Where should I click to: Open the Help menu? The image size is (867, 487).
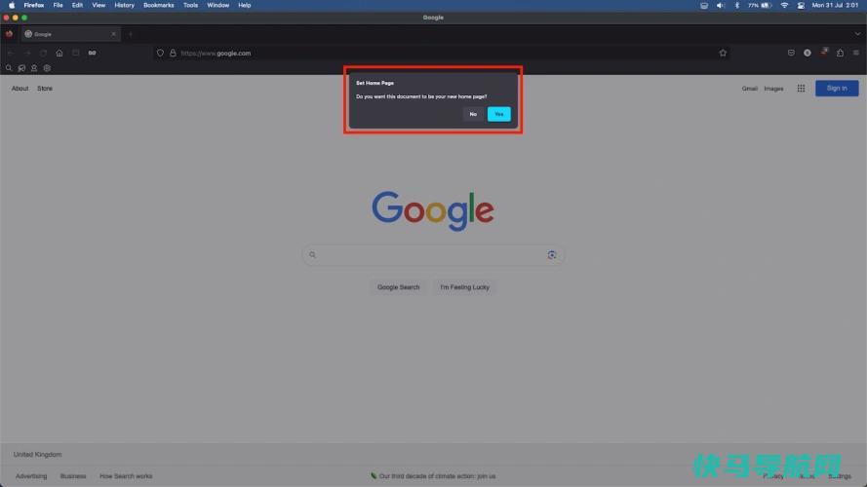[245, 5]
